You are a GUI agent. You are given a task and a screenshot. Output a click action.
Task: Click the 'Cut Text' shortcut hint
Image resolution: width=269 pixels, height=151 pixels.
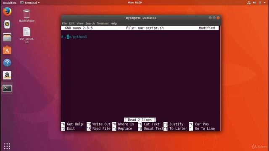pyautogui.click(x=152, y=124)
